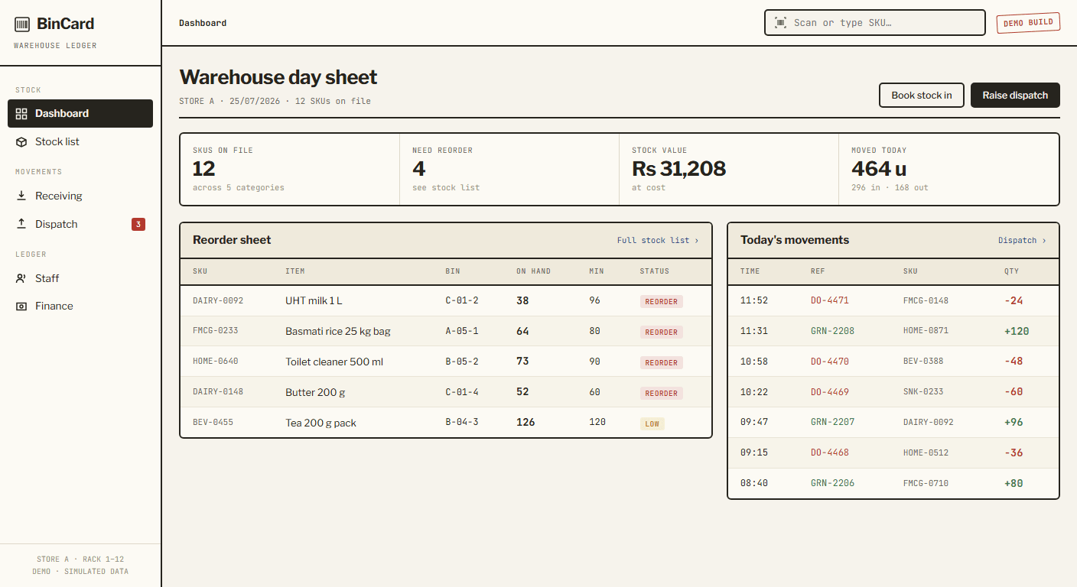Open movement ref GRN-2208
Image resolution: width=1077 pixels, height=587 pixels.
833,331
